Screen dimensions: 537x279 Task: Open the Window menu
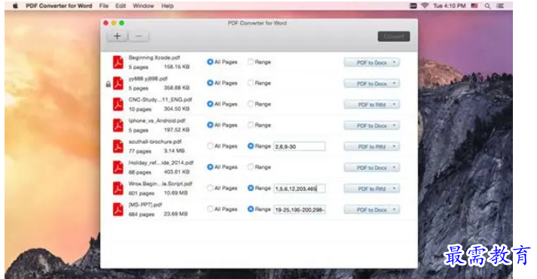click(144, 6)
